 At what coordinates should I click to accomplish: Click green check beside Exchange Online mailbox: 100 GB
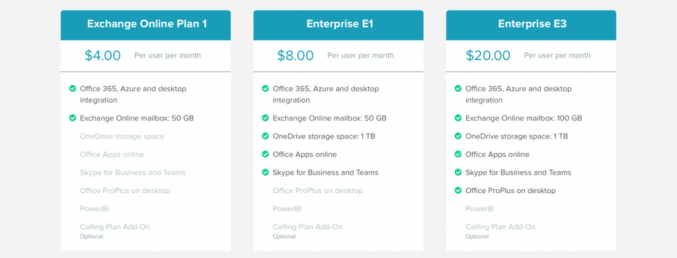click(458, 118)
